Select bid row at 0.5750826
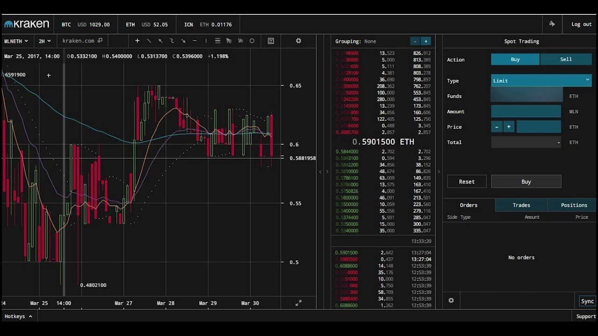 coord(383,191)
